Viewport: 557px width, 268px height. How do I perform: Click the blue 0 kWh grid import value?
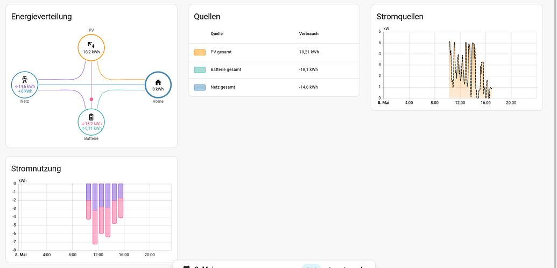pyautogui.click(x=25, y=91)
